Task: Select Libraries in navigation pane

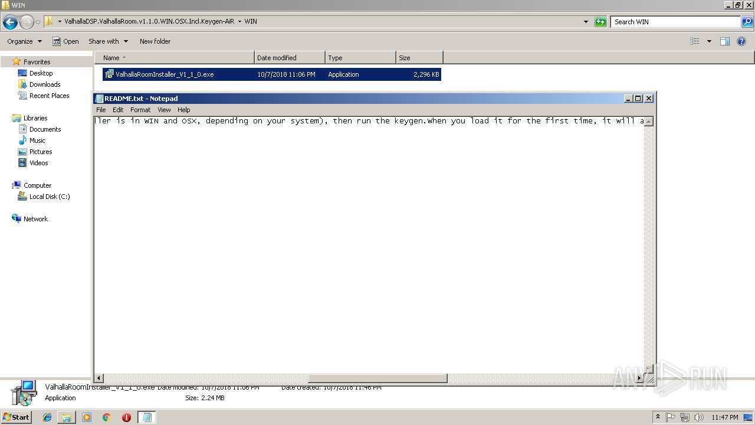Action: tap(35, 118)
